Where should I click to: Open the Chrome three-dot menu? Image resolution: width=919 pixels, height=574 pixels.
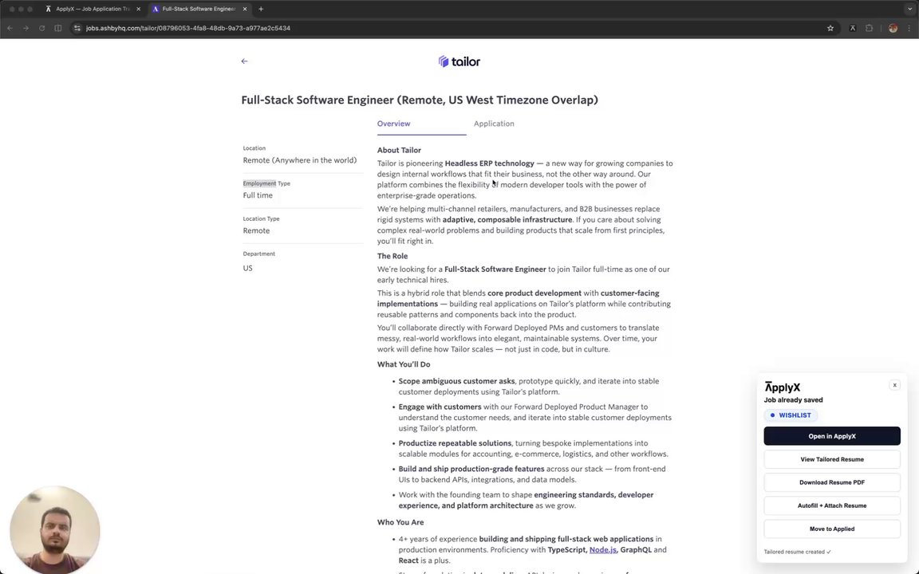pyautogui.click(x=909, y=28)
